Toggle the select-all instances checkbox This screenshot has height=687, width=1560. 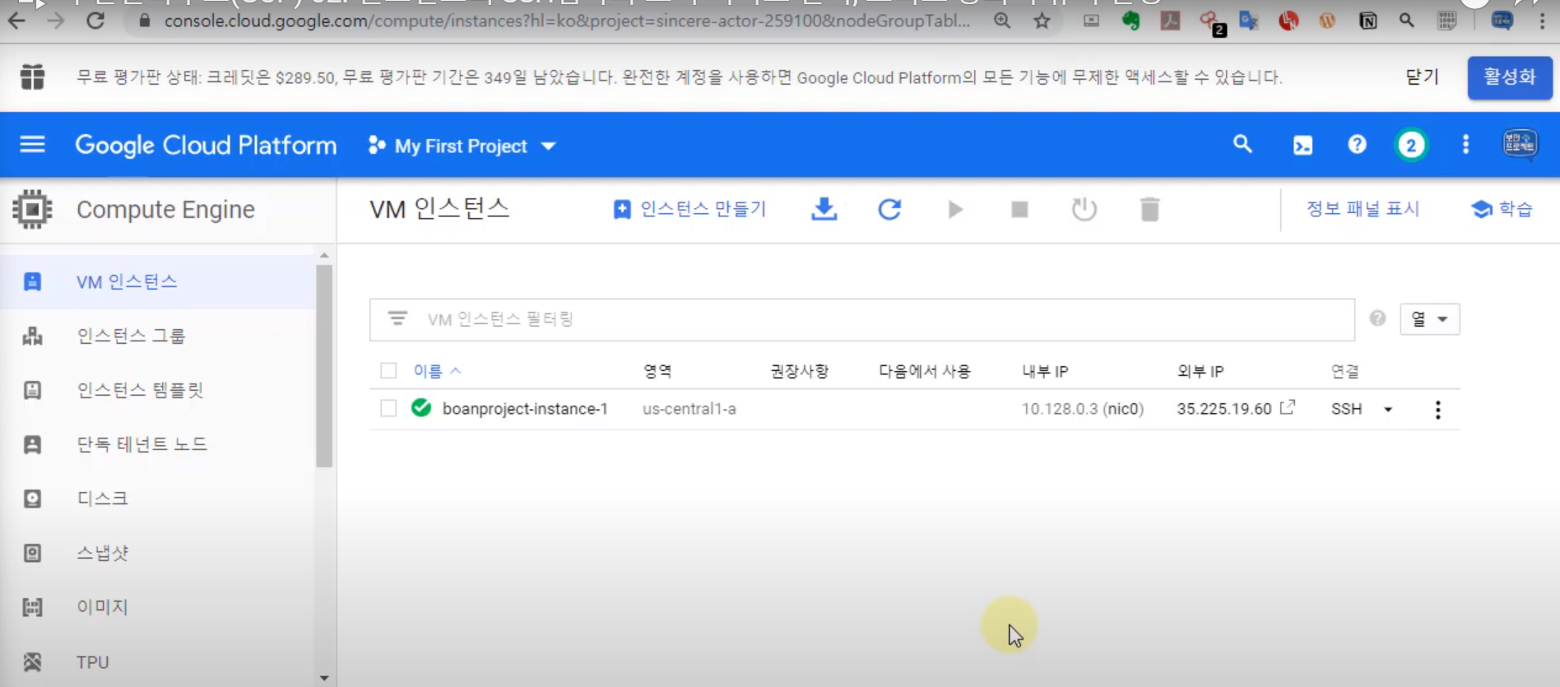point(388,370)
